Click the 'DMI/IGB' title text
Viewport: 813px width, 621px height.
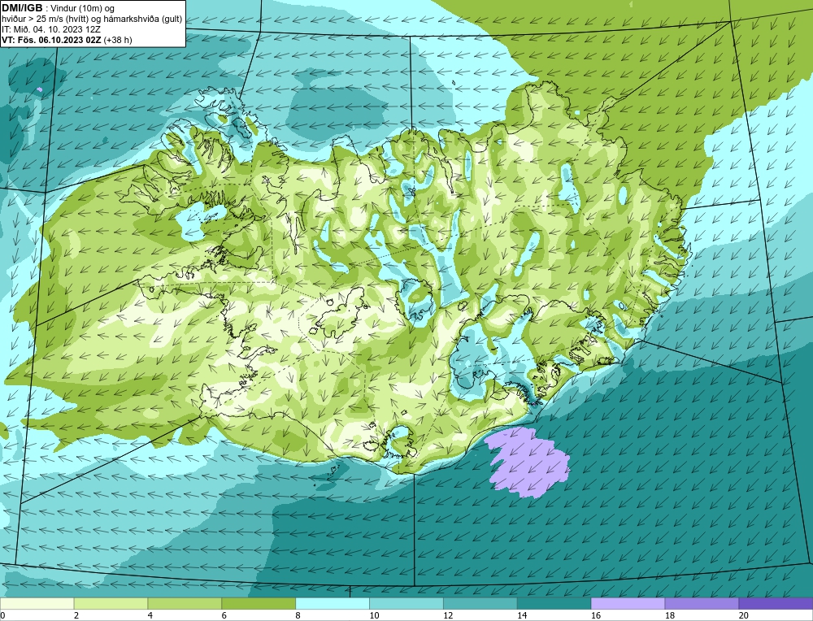[22, 7]
